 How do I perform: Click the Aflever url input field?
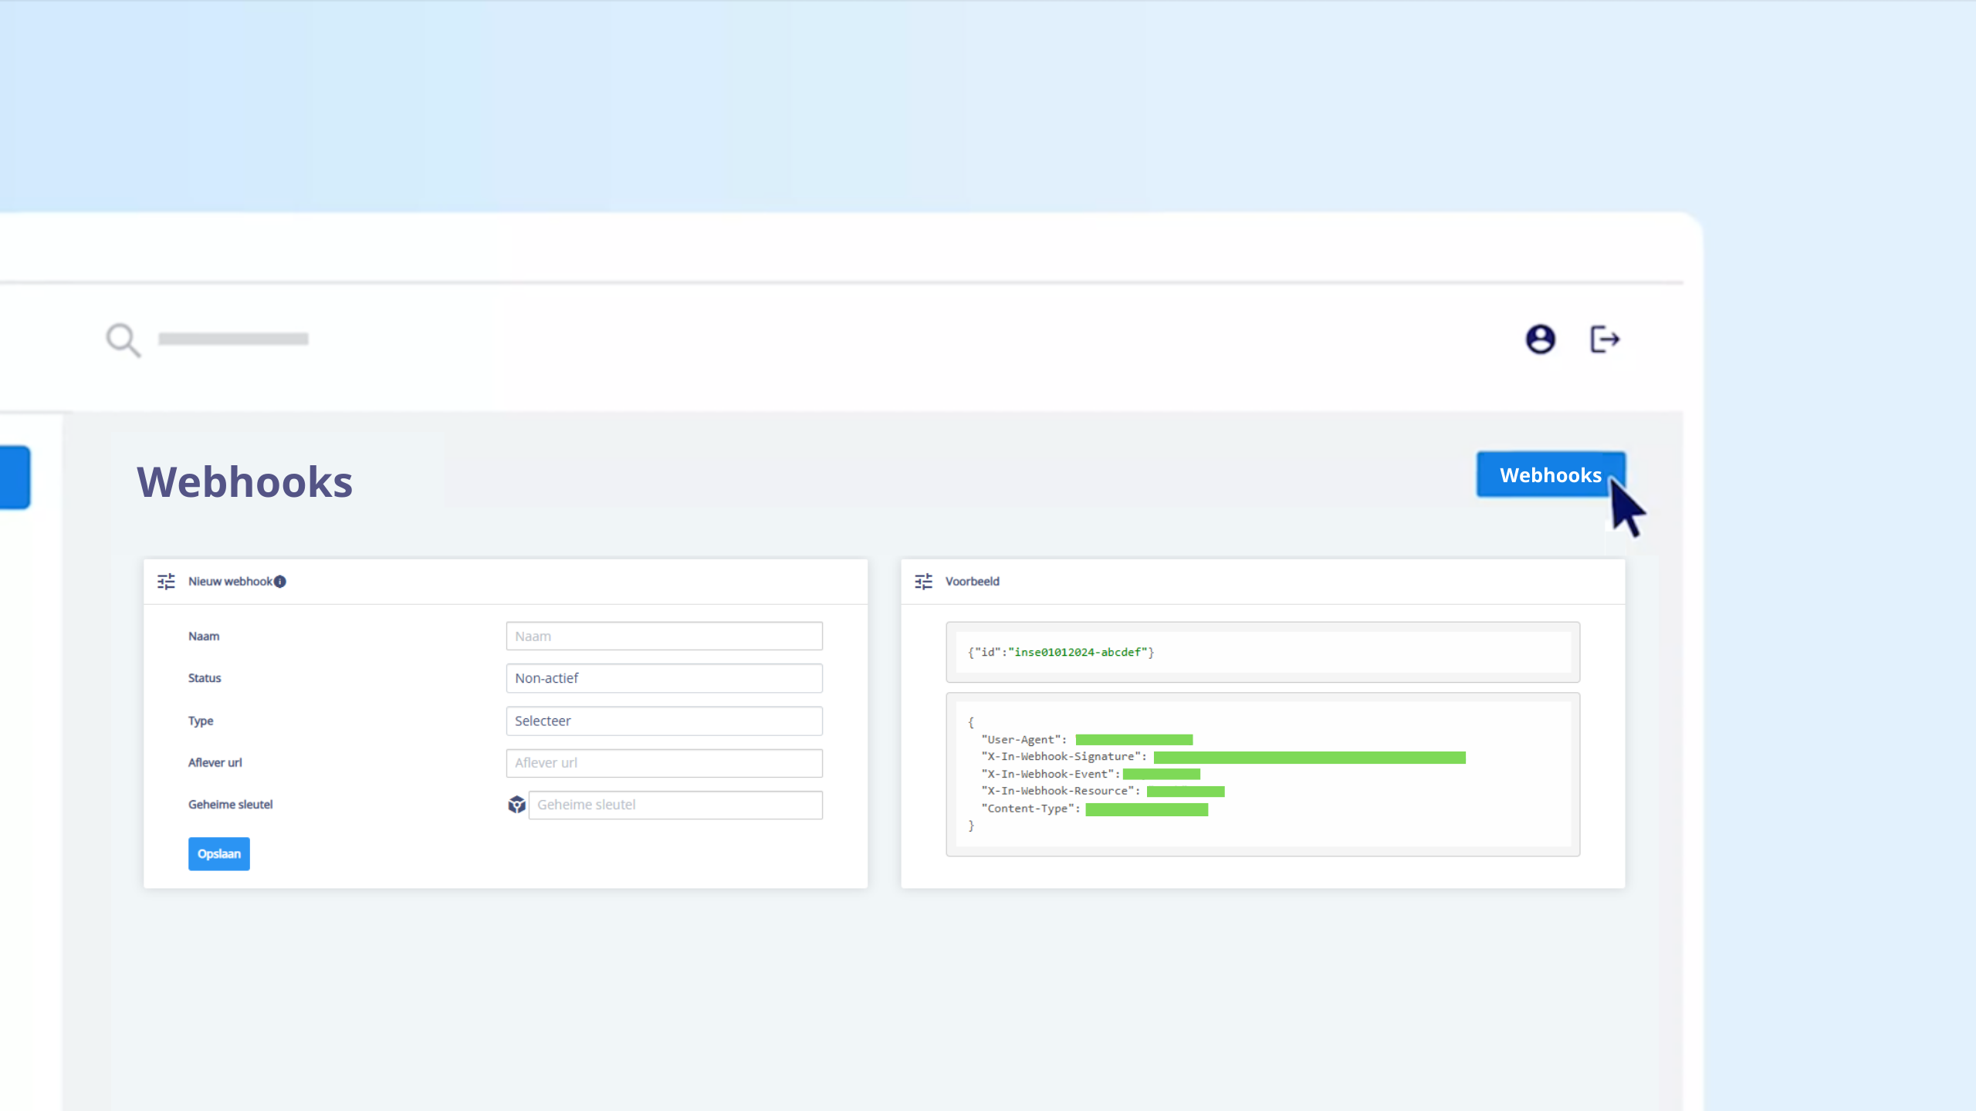tap(663, 762)
